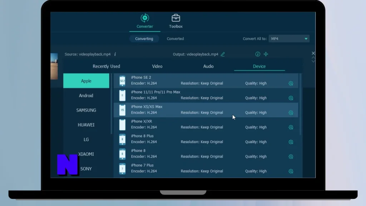Choose the iPhone SE 2 preset name

[141, 77]
